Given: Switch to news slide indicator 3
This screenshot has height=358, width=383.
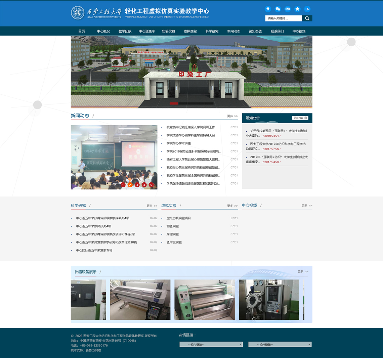Looking at the screenshot, I should click(137, 185).
